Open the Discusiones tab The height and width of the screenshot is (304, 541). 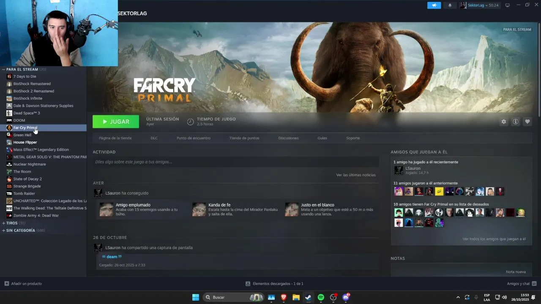click(288, 138)
